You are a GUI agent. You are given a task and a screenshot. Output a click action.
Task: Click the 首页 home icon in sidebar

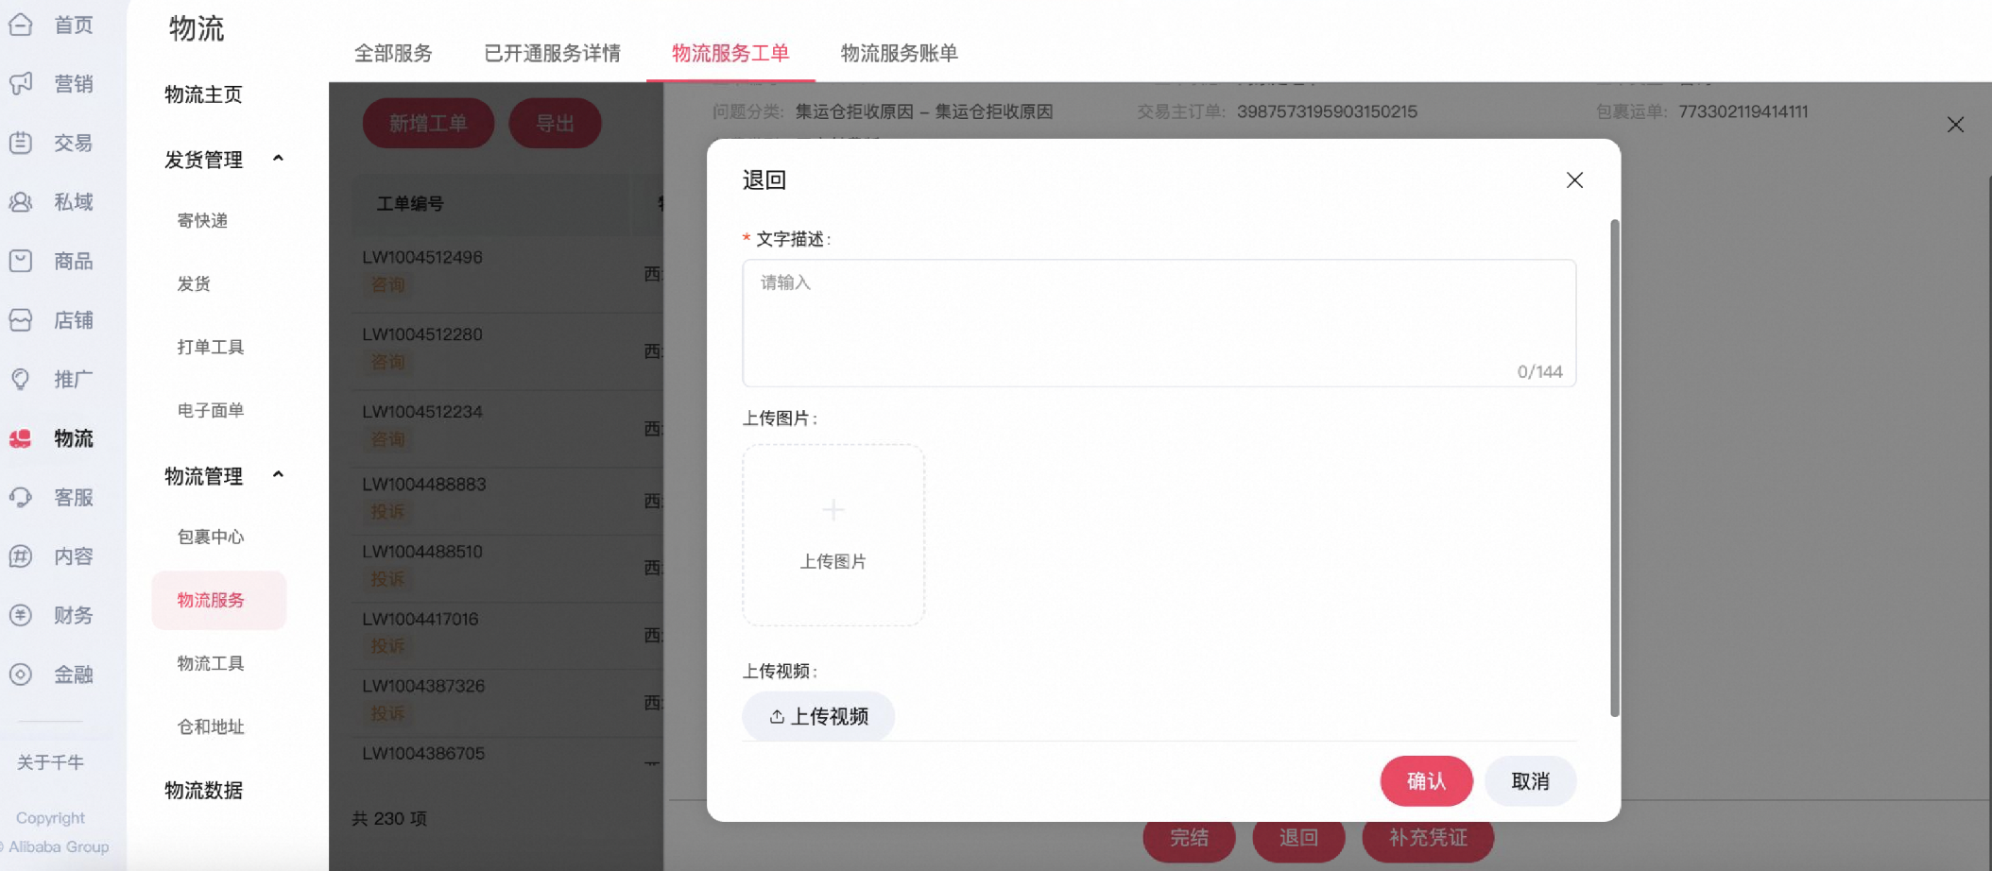point(21,25)
